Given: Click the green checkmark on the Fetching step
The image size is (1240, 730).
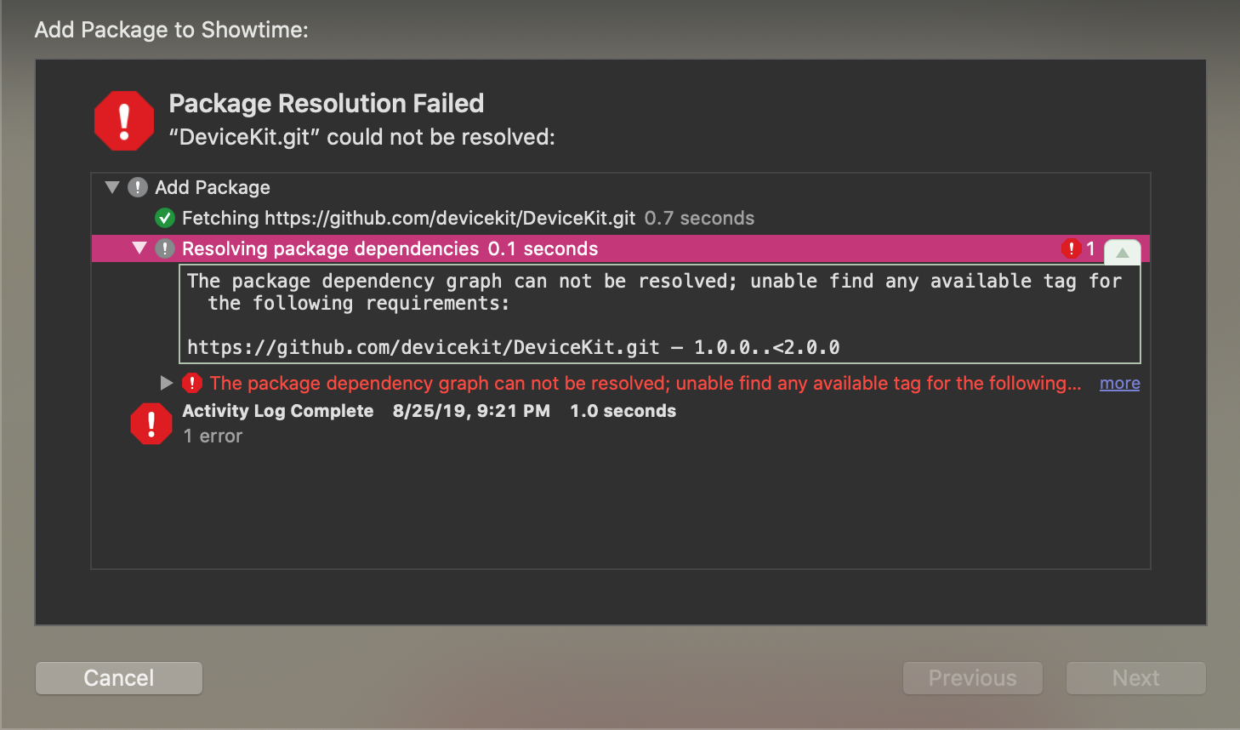Looking at the screenshot, I should coord(165,218).
